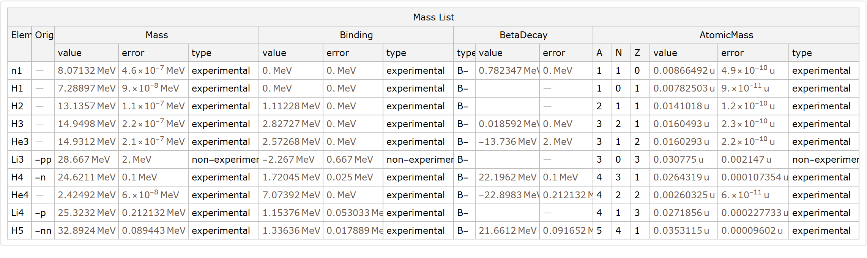Click binding value 7.07392 MeV
This screenshot has height=258, width=867.
pos(291,195)
